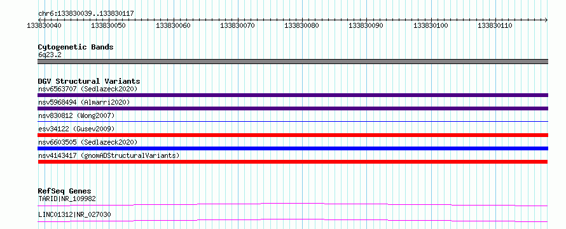Open variant nsv4143417 (gnomADStructuralVariants) label
The image size is (566, 229).
click(109, 155)
